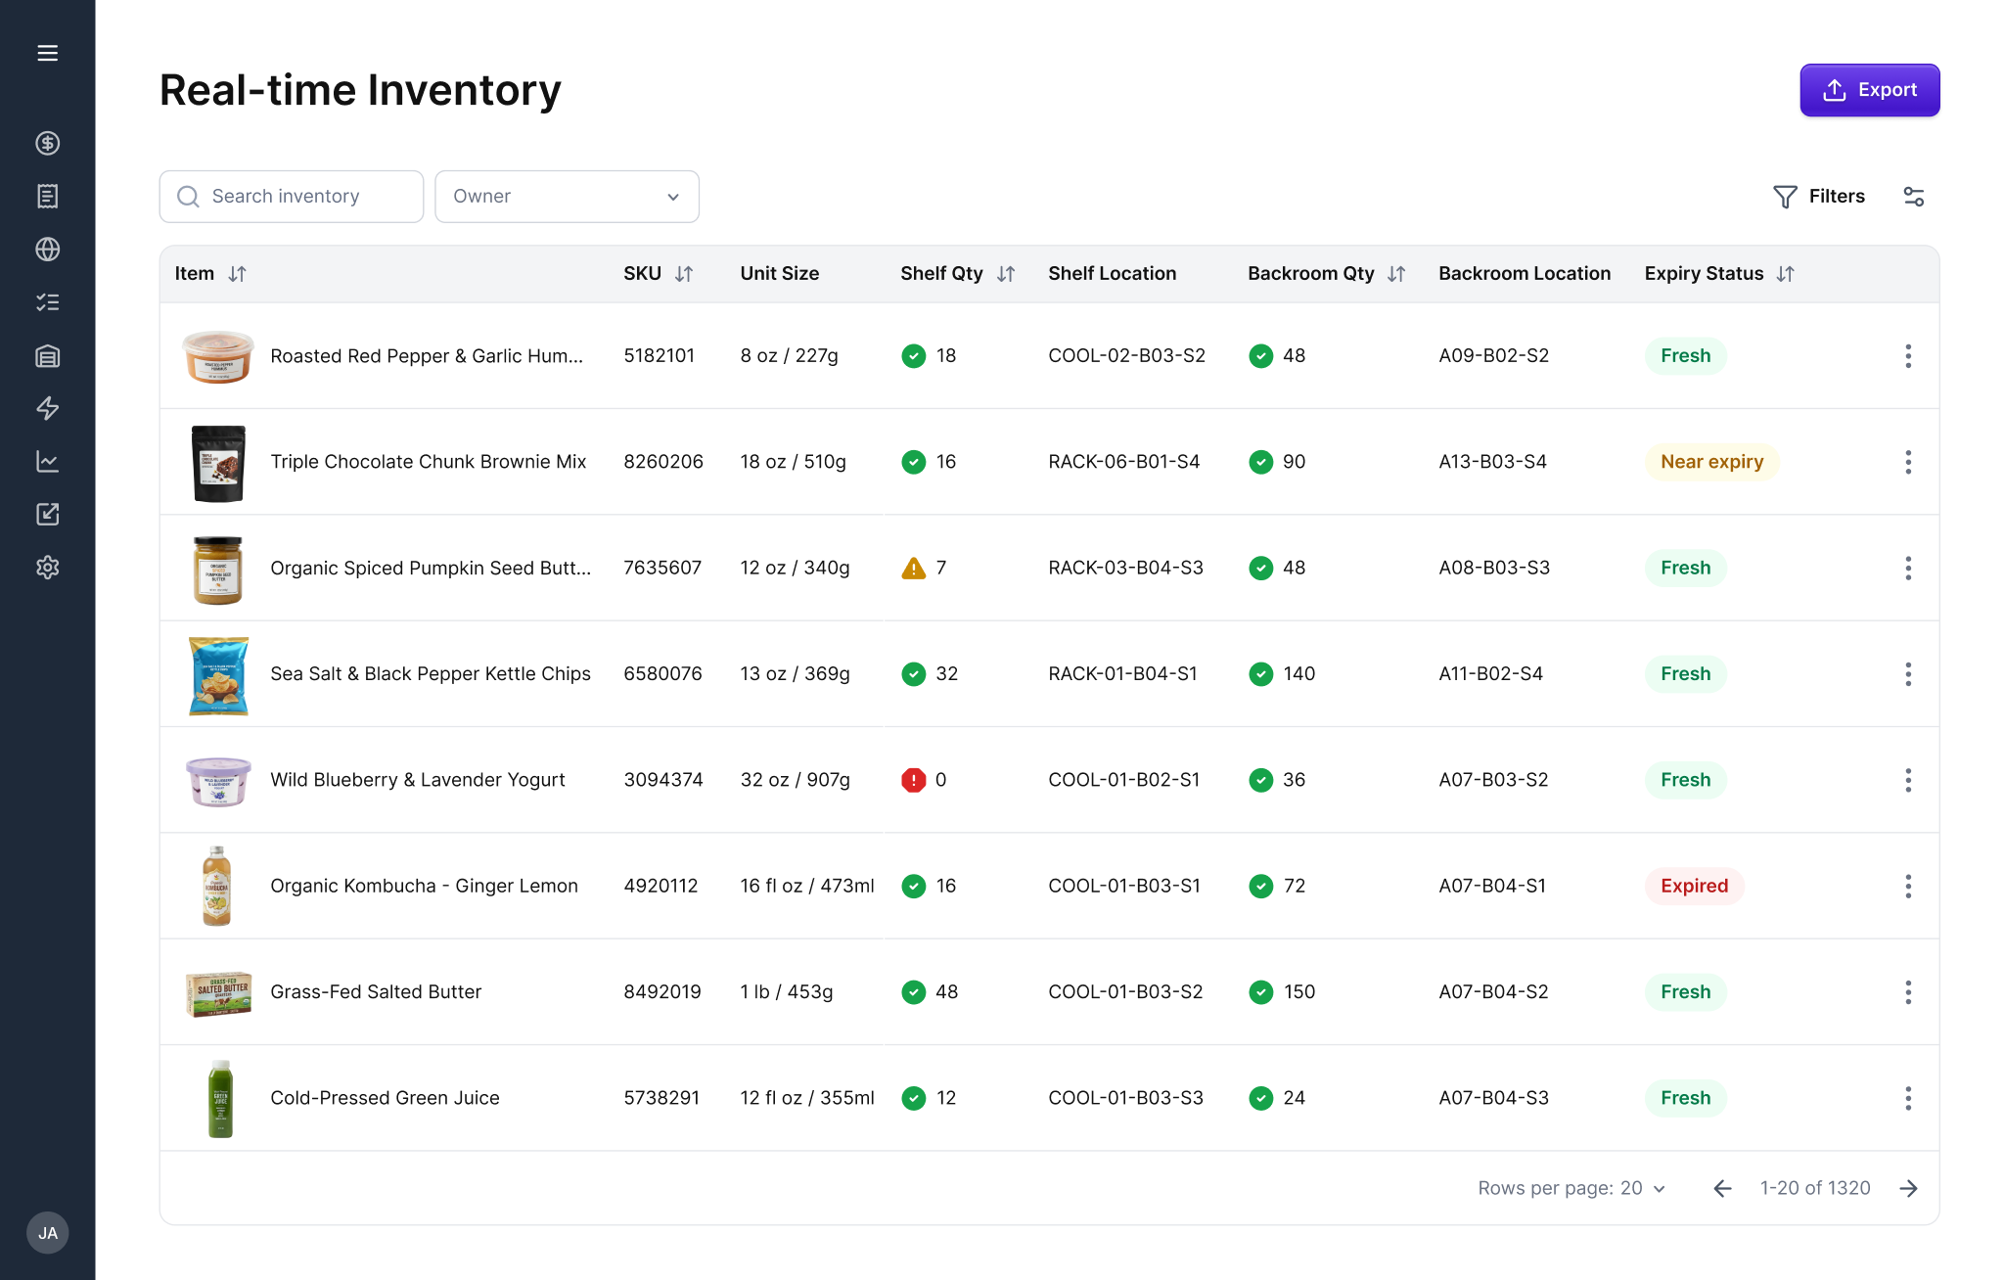Click the Export button
Viewport: 2004px width, 1280px height.
[1869, 90]
